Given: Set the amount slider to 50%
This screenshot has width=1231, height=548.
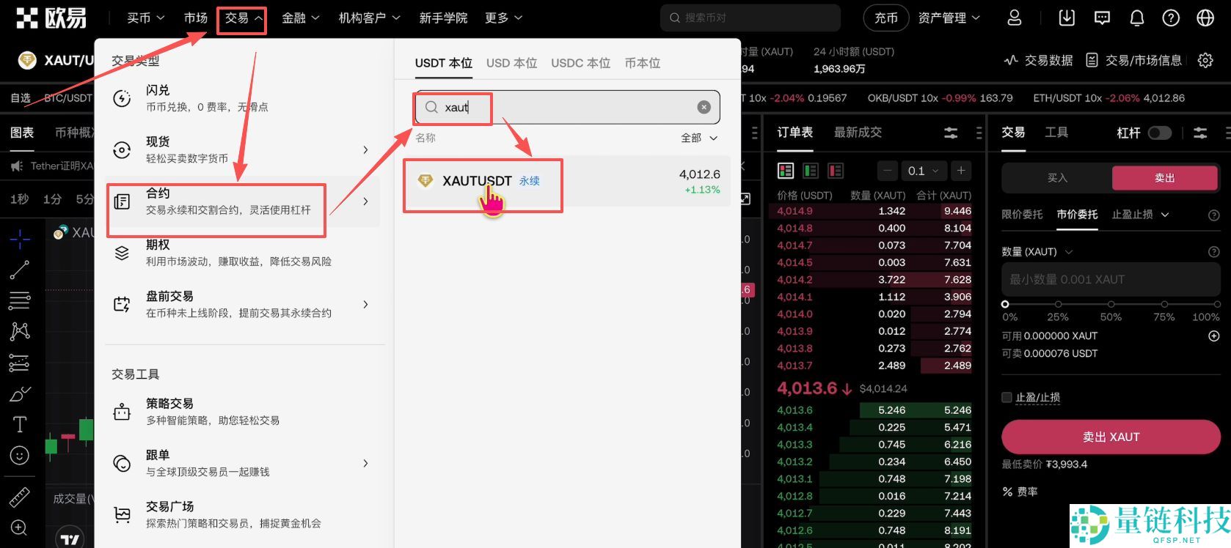Looking at the screenshot, I should [x=1111, y=304].
